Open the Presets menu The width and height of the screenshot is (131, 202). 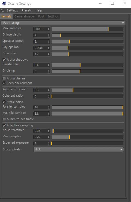coord(27,10)
